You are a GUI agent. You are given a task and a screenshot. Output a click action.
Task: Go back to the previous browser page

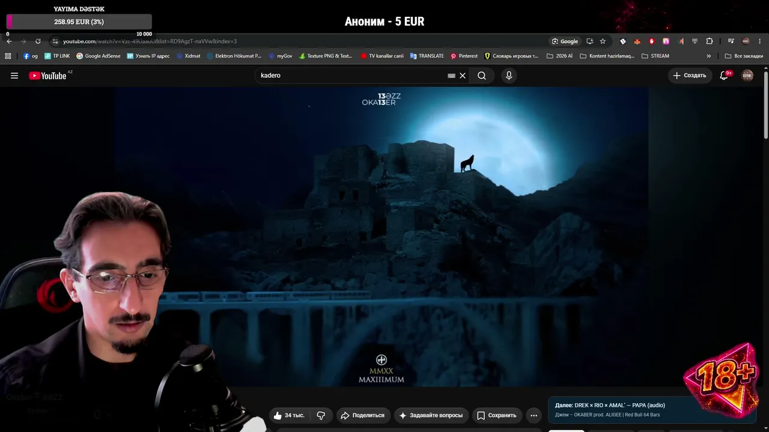click(x=9, y=41)
